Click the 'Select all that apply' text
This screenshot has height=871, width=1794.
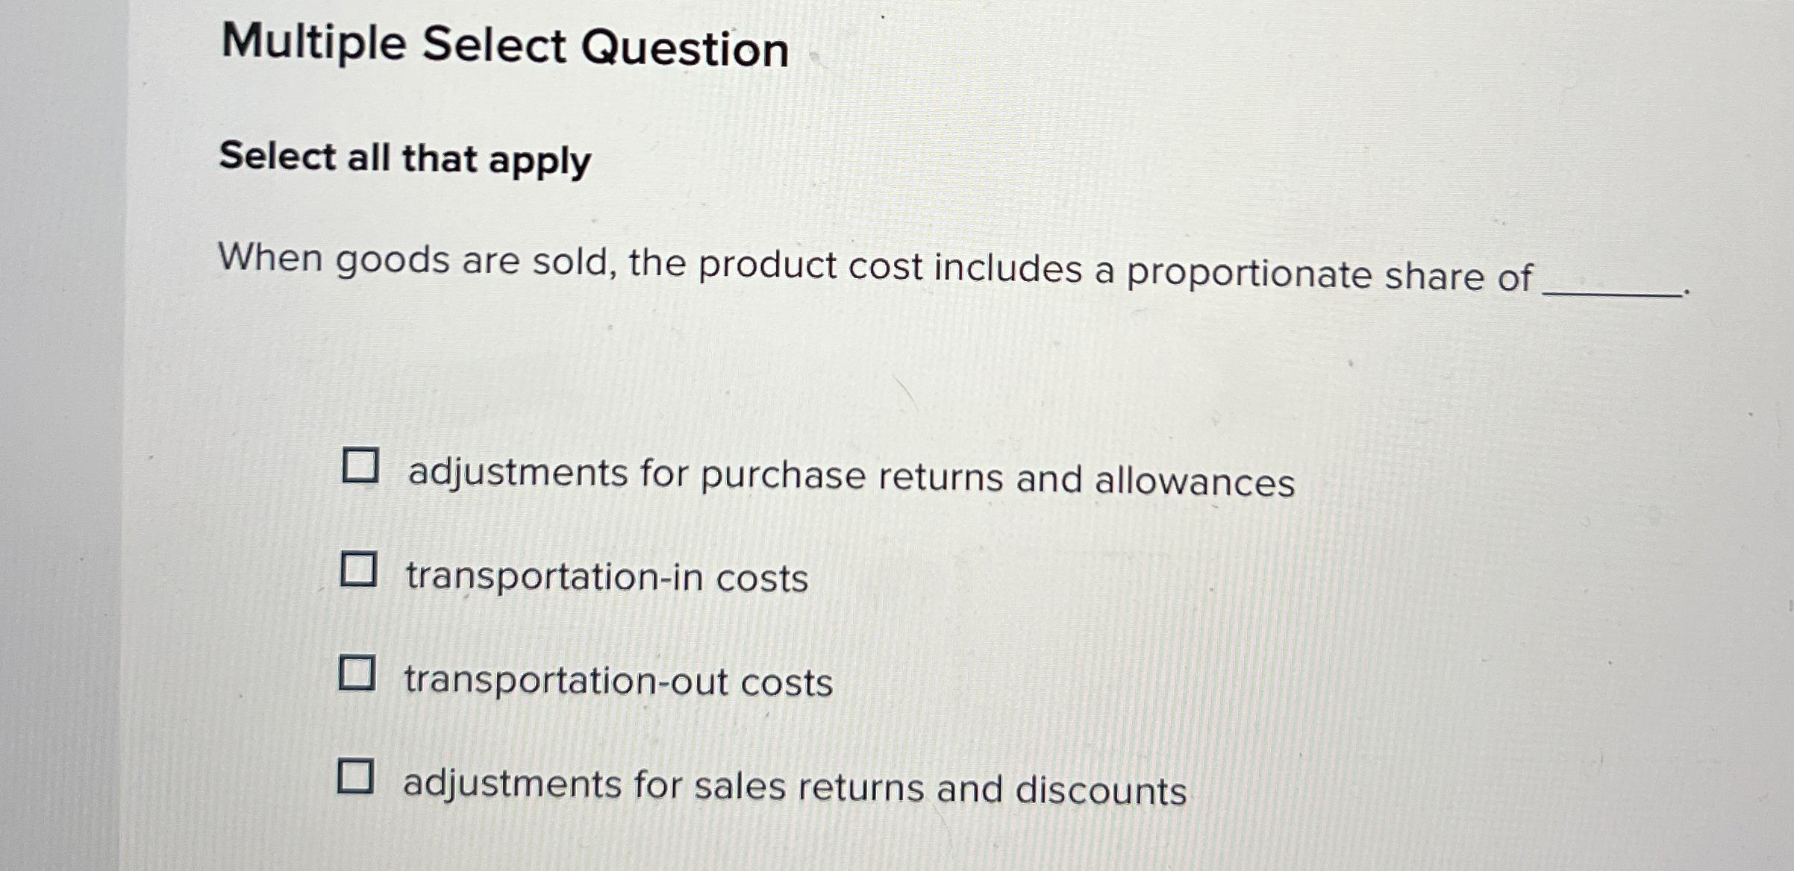[403, 158]
